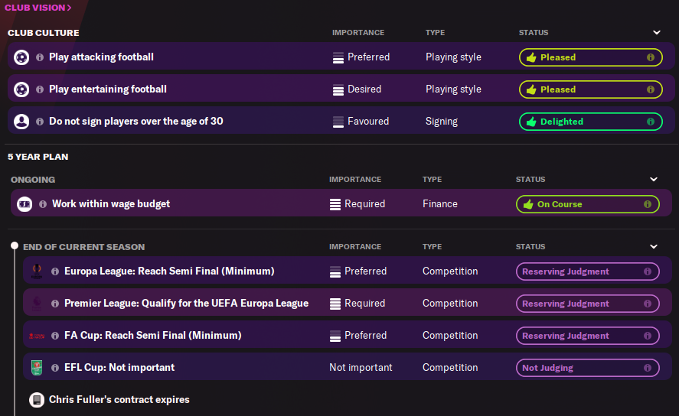Screen dimensions: 679x416
Task: Open the Club Vision heading link
Action: [38, 8]
